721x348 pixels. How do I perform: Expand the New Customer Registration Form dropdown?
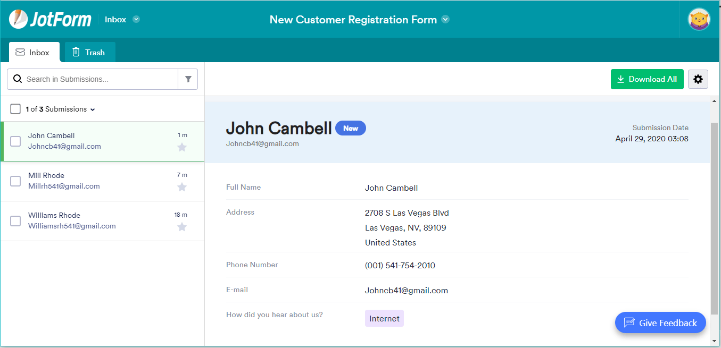click(445, 20)
